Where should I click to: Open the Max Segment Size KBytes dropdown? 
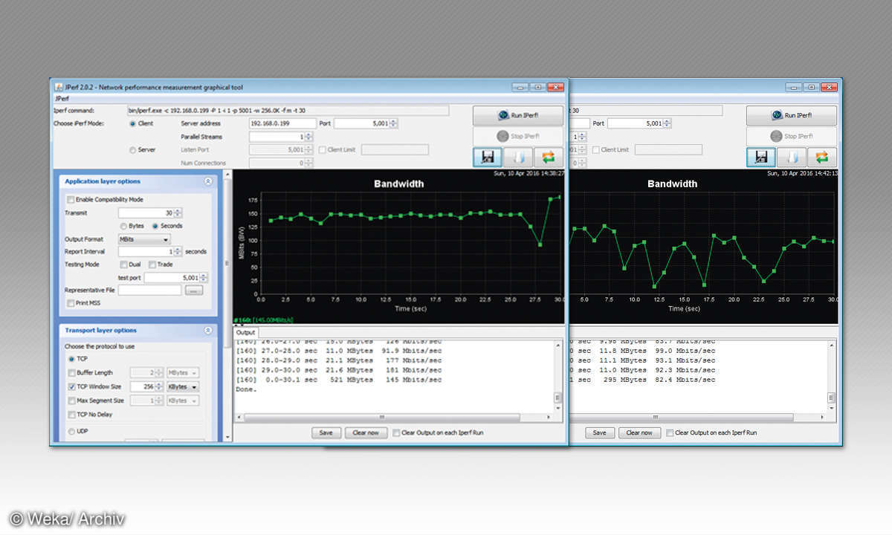pos(183,401)
